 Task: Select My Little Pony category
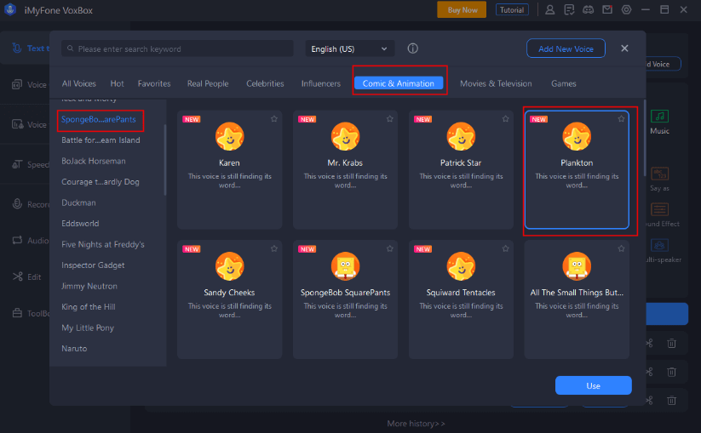[x=88, y=328]
